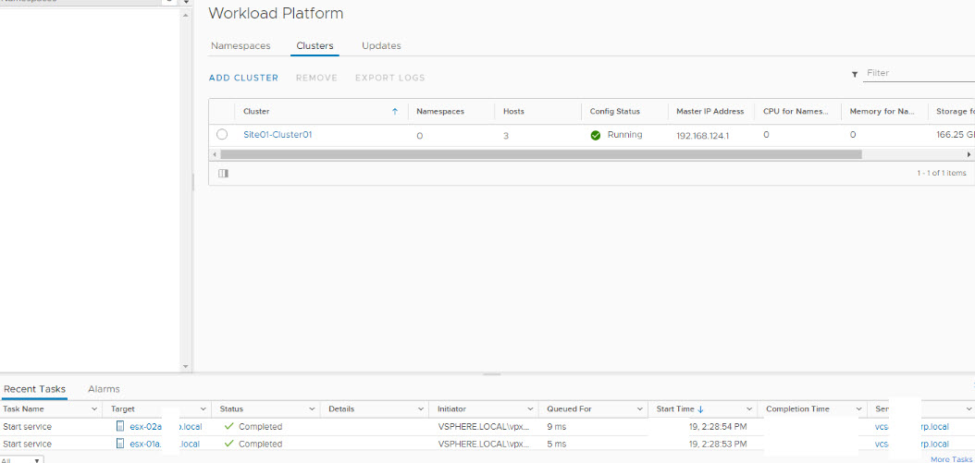Screen dimensions: 975x463
Task: Click the right arrow of the horizontal table scrollbar
Action: (x=969, y=154)
